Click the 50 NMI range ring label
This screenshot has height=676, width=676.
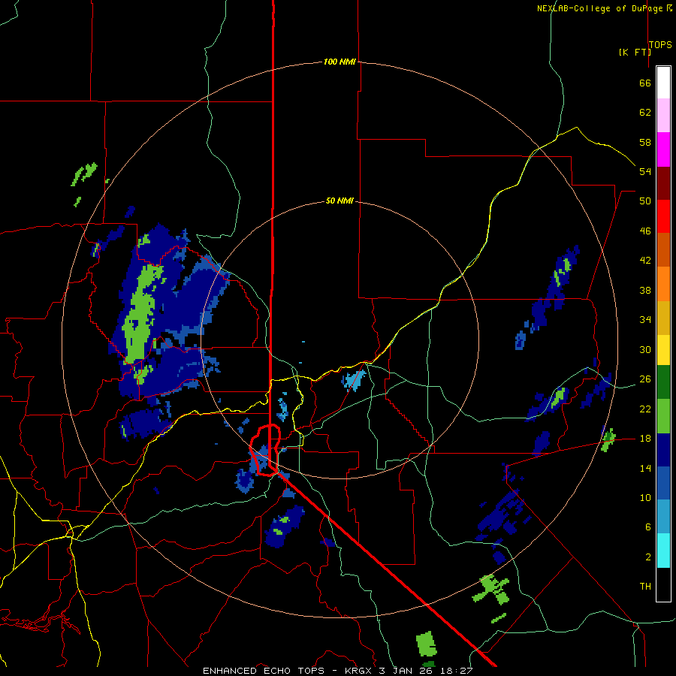[340, 201]
